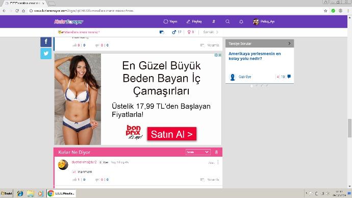The width and height of the screenshot is (352, 198).
Task: Click the bonprix logo in the ad
Action: pos(134,132)
